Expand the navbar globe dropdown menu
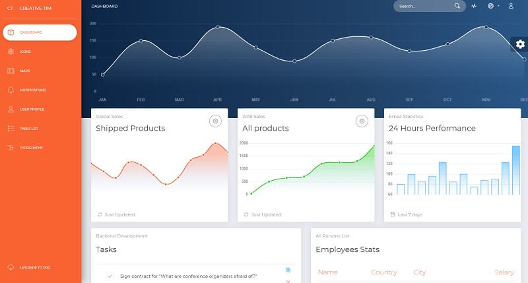The image size is (528, 283). point(492,6)
